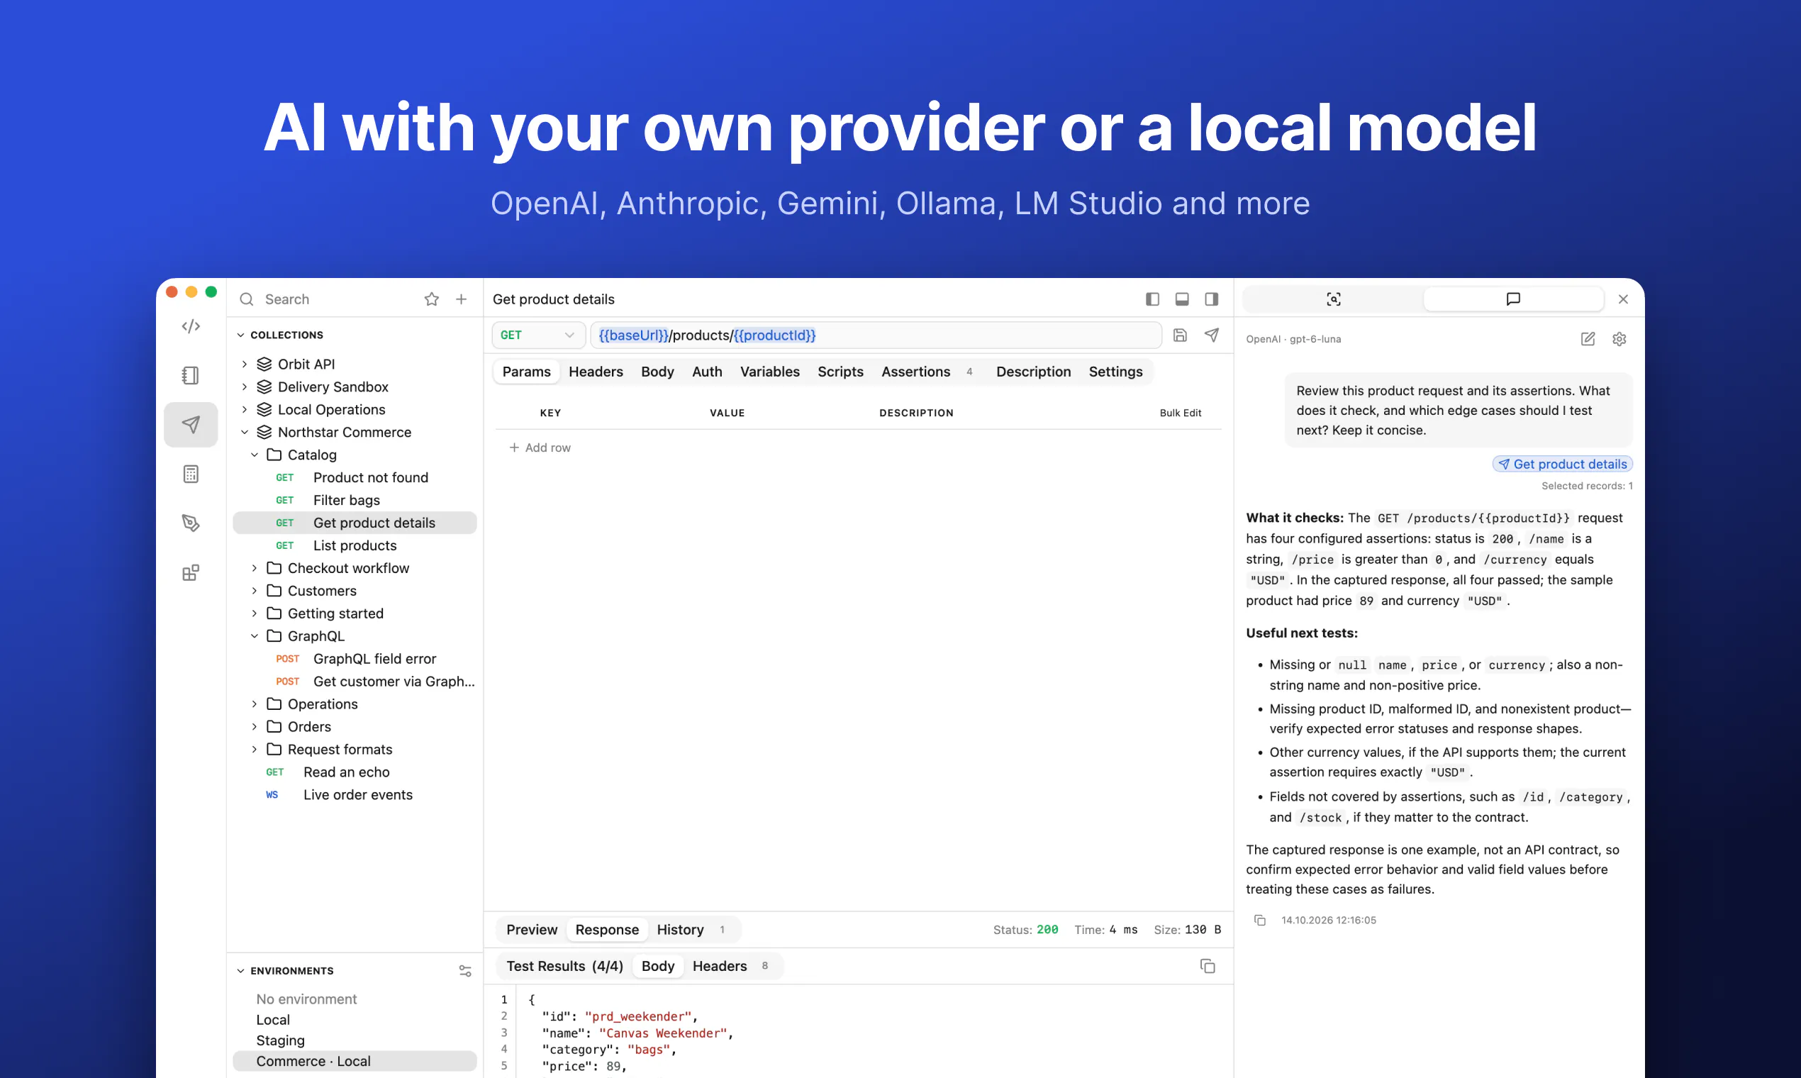
Task: Expand the Orbit API collection
Action: point(245,364)
